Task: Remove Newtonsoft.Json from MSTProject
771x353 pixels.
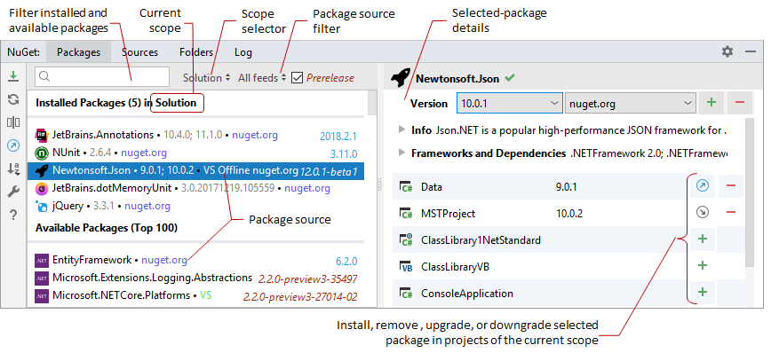Action: (731, 213)
